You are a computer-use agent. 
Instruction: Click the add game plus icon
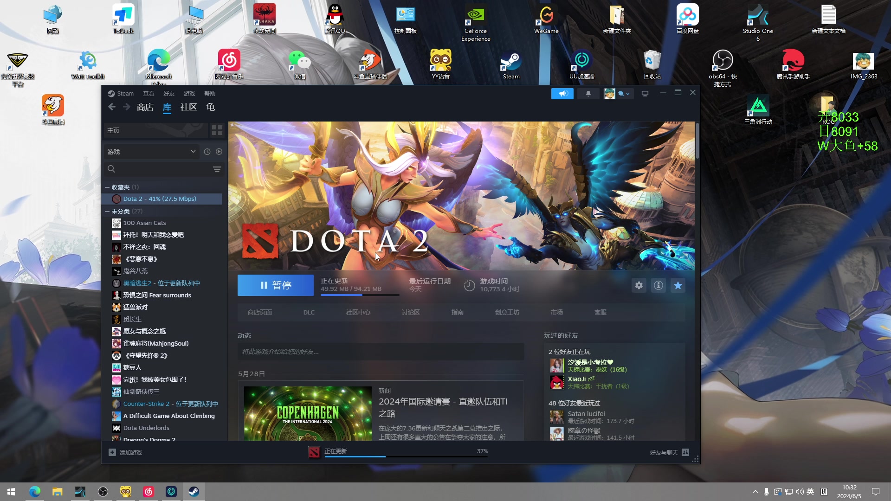point(112,452)
